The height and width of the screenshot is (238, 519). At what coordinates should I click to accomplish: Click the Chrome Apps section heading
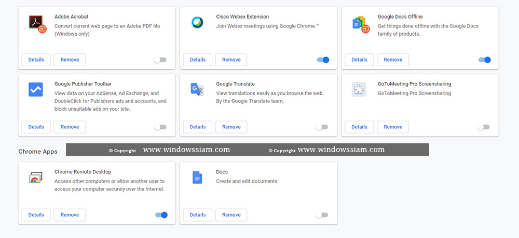tap(38, 152)
